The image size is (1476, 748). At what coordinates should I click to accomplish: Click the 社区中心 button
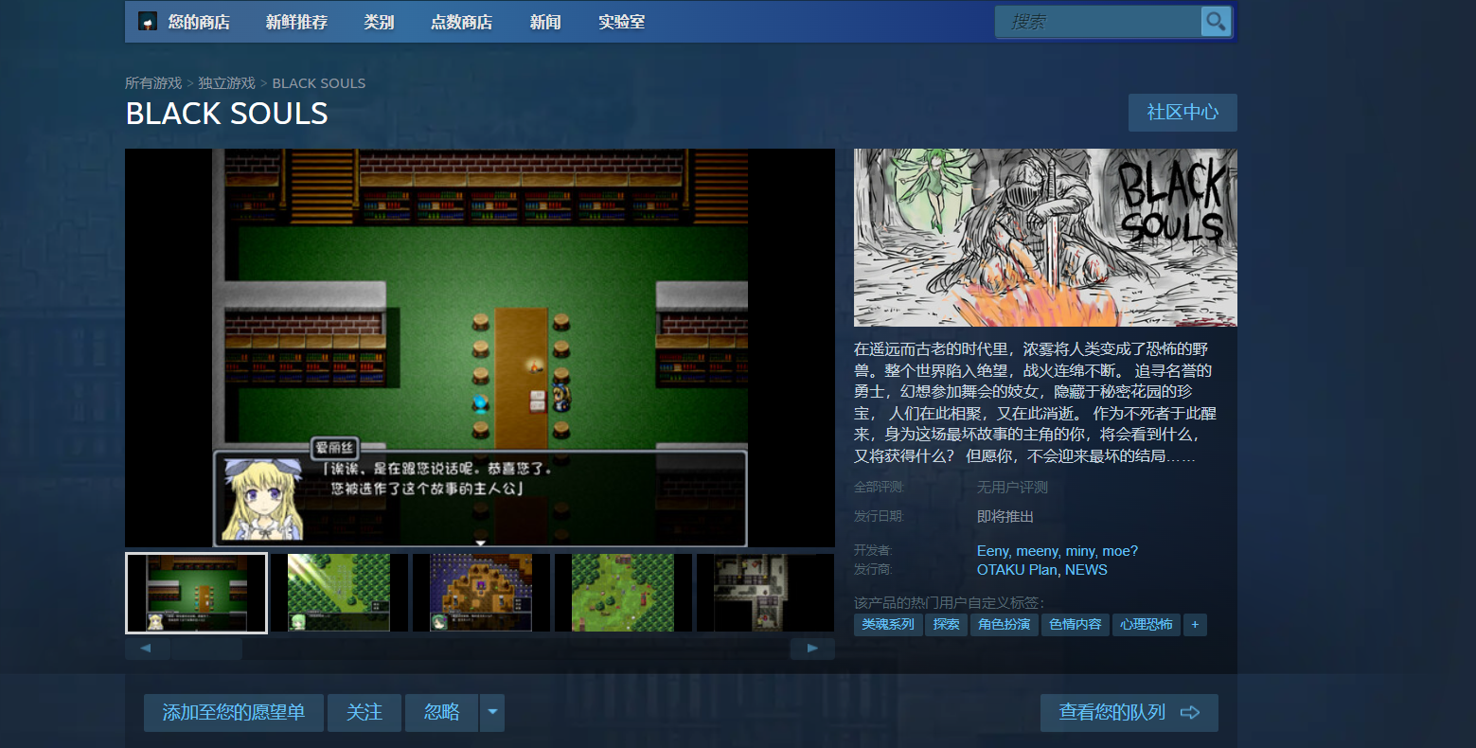pyautogui.click(x=1183, y=113)
